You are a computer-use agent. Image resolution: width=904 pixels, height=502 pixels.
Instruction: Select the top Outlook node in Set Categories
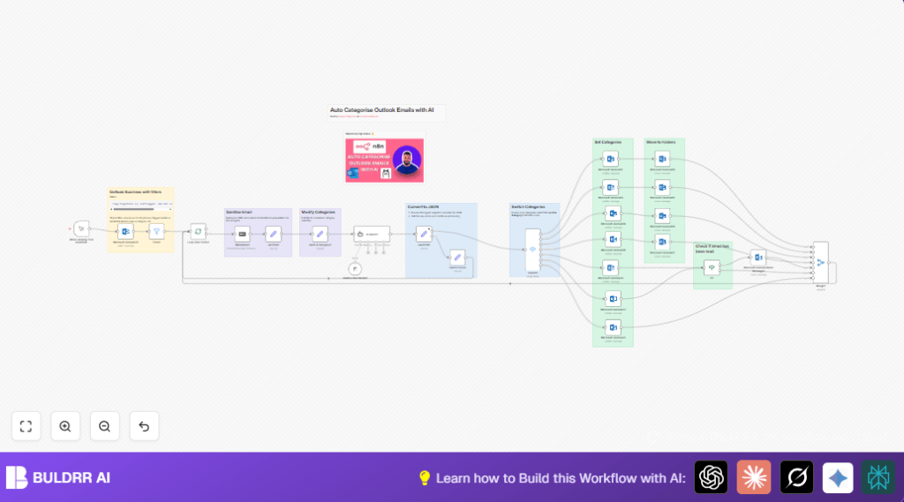pyautogui.click(x=612, y=159)
